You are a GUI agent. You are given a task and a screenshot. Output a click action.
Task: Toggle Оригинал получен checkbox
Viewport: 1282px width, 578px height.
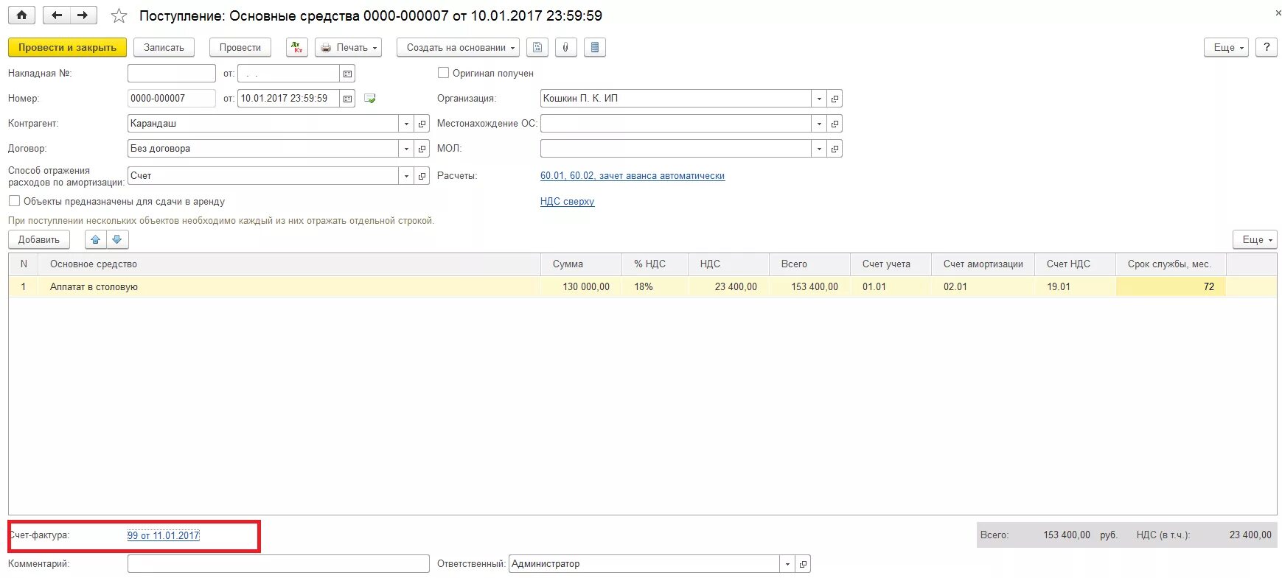[x=443, y=73]
